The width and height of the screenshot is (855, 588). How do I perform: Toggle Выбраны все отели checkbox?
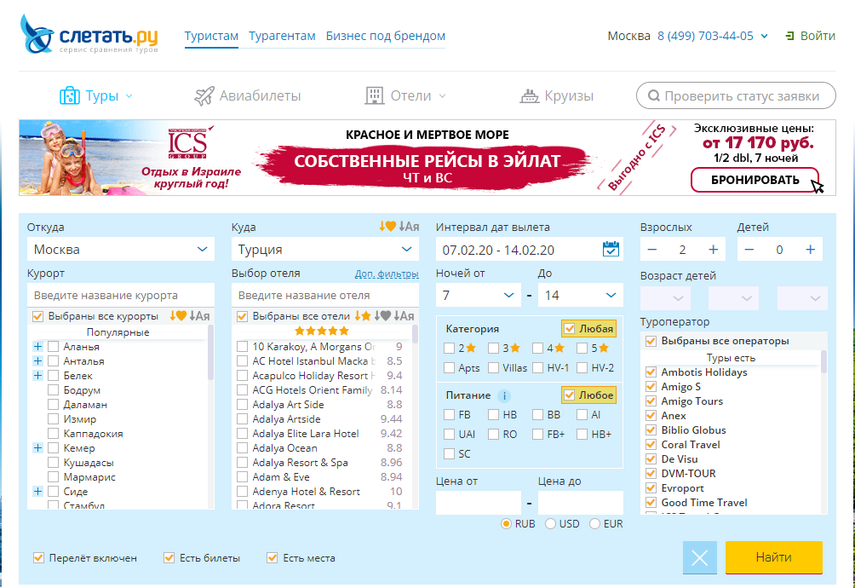242,316
